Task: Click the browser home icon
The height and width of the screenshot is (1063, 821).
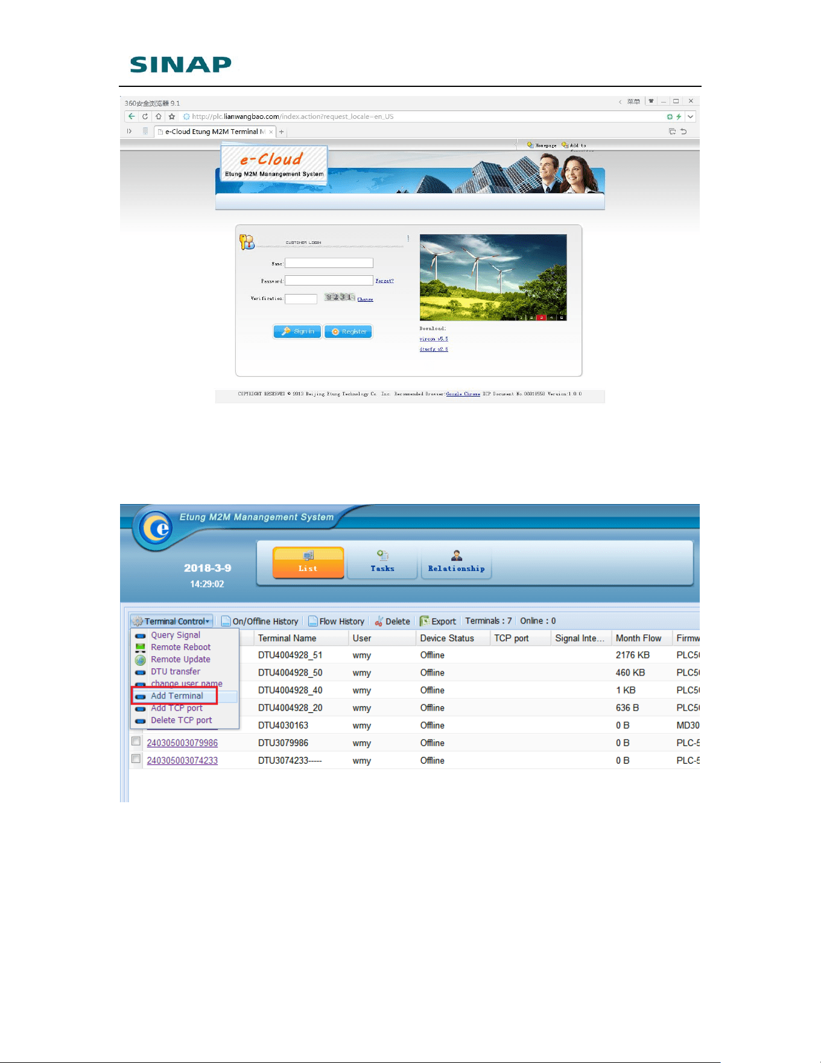Action: tap(158, 117)
